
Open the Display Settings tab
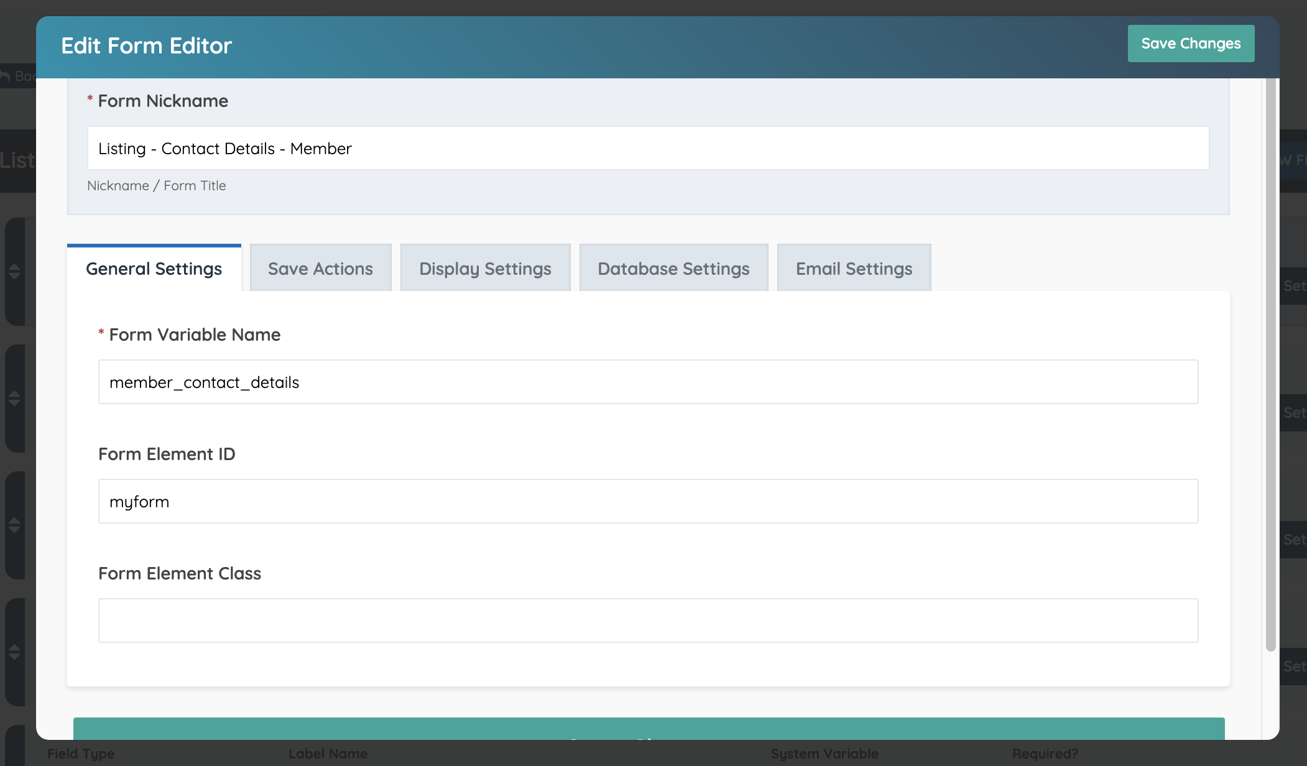[485, 269]
